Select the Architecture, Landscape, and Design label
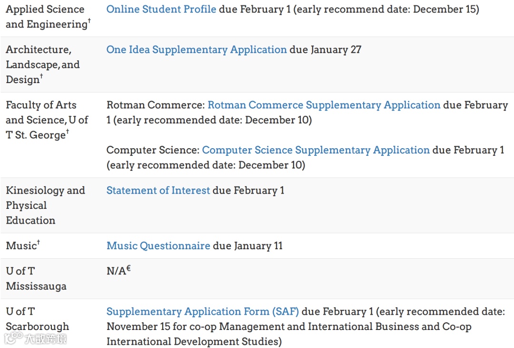This screenshot has width=514, height=348. coord(43,65)
